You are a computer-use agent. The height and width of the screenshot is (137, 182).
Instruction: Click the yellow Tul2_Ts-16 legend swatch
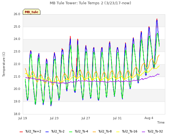[x=118, y=132]
